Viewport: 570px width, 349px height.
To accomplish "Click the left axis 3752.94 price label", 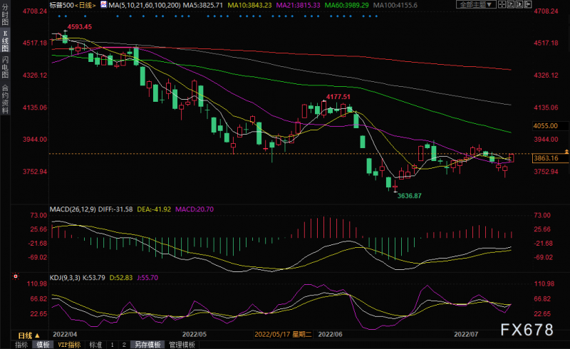I will pyautogui.click(x=35, y=171).
